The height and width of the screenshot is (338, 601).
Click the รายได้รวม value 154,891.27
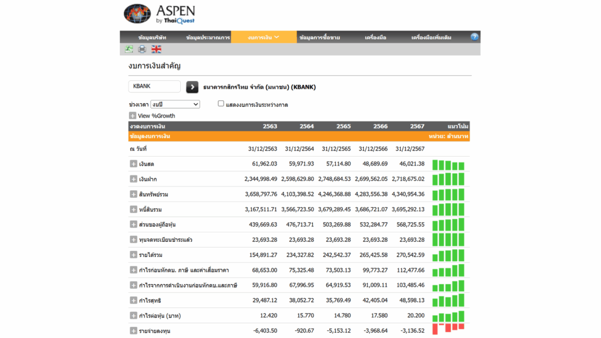point(263,255)
